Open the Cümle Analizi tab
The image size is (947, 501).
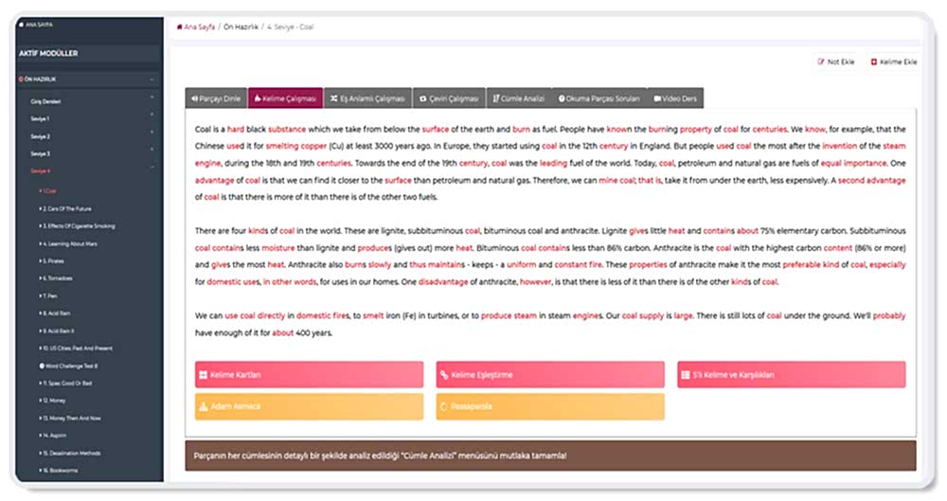click(x=518, y=98)
